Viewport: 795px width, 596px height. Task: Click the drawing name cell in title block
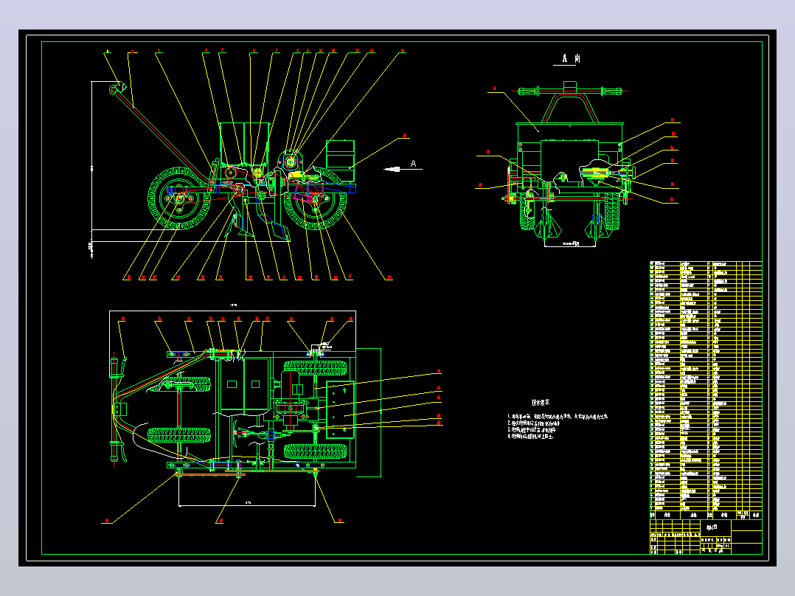tap(716, 527)
